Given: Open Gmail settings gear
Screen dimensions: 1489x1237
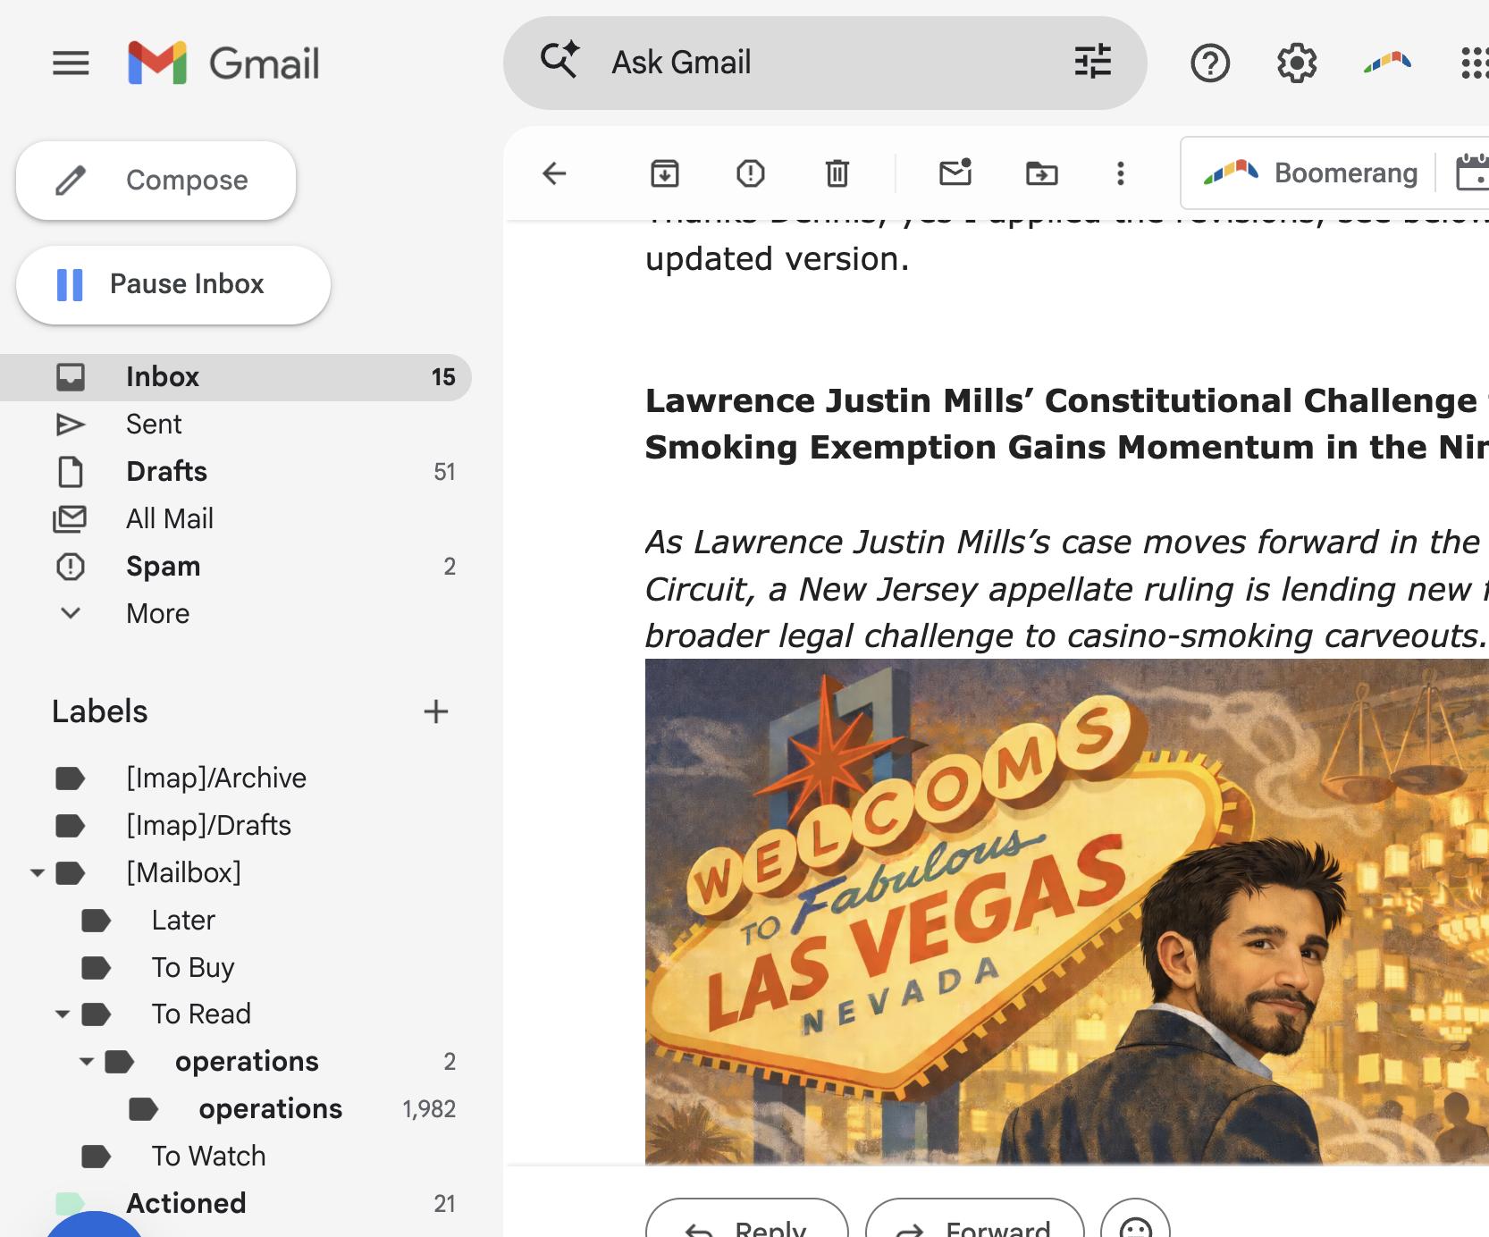Looking at the screenshot, I should click(x=1296, y=63).
